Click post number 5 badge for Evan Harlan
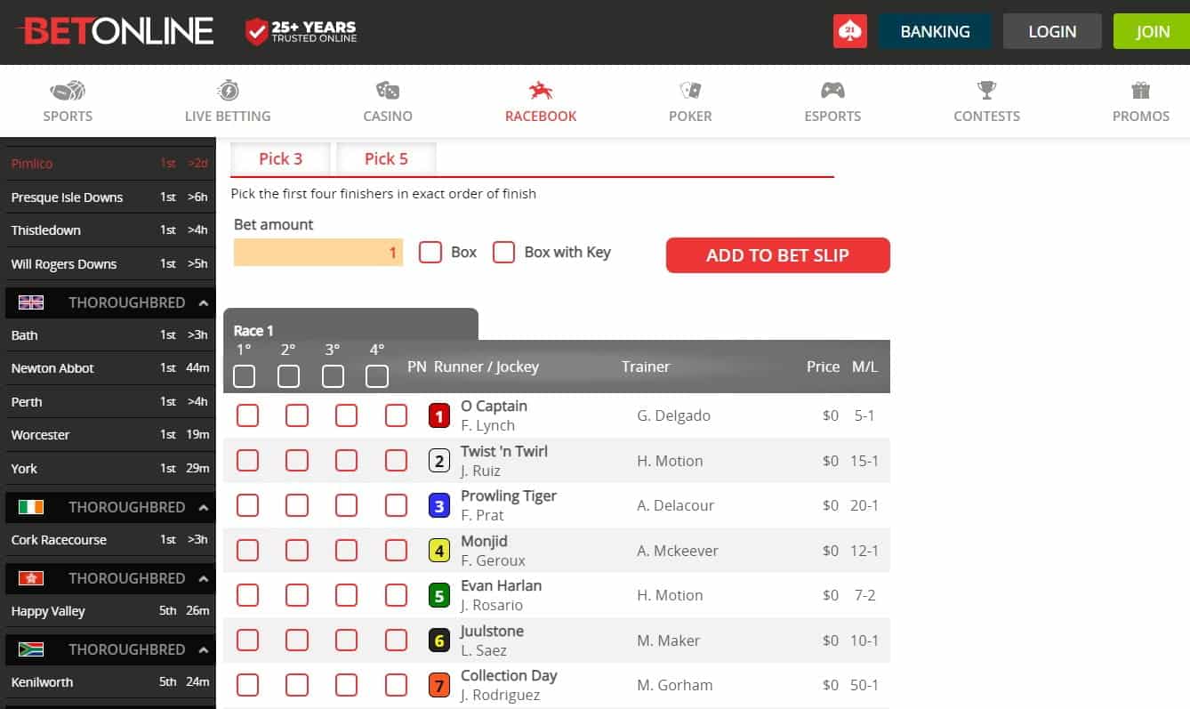 tap(439, 595)
